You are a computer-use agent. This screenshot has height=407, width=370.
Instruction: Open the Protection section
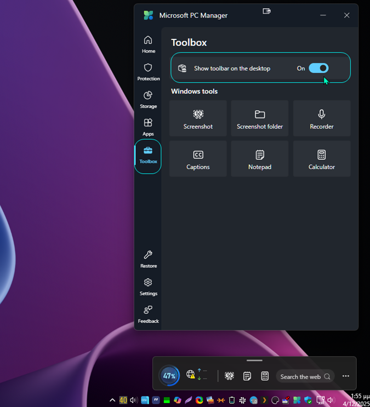pyautogui.click(x=148, y=72)
